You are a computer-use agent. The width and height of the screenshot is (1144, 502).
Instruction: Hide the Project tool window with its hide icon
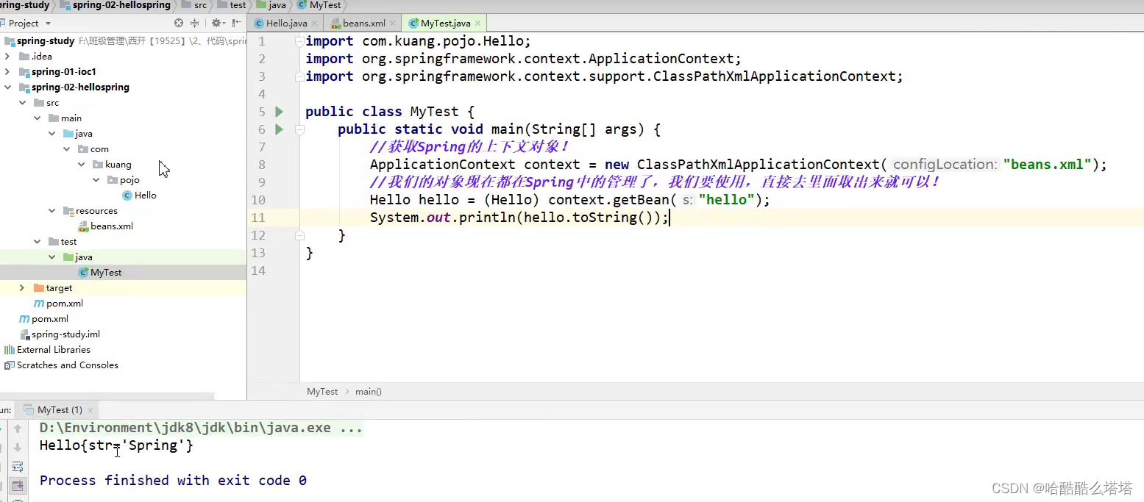point(235,23)
